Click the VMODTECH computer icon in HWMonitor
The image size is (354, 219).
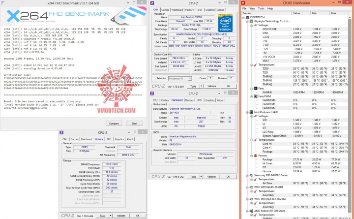tap(247, 17)
